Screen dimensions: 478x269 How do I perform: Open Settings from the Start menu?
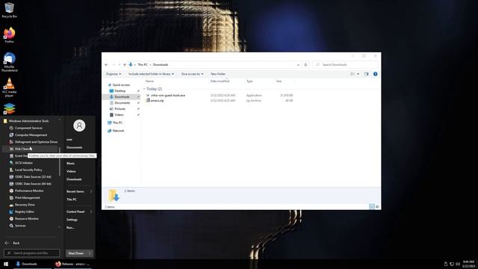coord(72,220)
